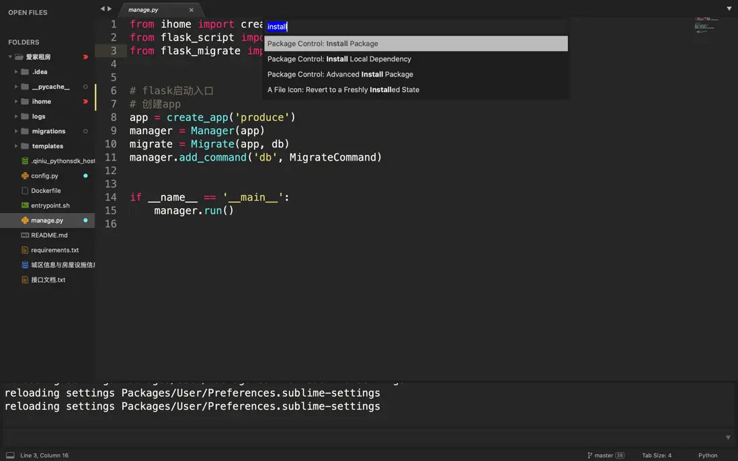738x461 pixels.
Task: Click the 城区信息与房屋设施信息 database file icon
Action: click(x=25, y=265)
